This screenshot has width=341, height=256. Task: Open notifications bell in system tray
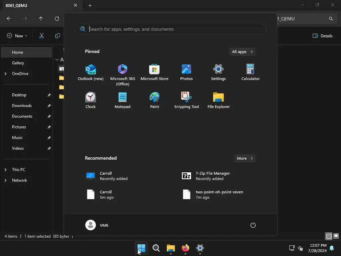pyautogui.click(x=332, y=248)
